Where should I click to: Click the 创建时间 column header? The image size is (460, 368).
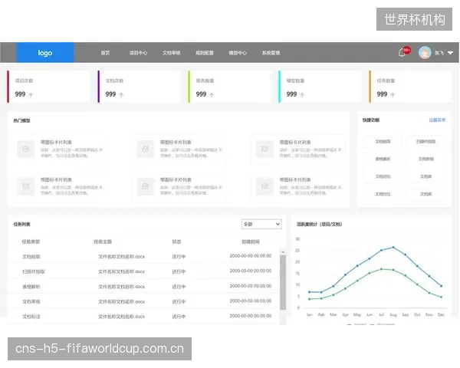(251, 242)
